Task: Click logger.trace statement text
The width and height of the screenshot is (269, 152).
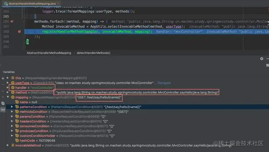Action: (x=89, y=11)
